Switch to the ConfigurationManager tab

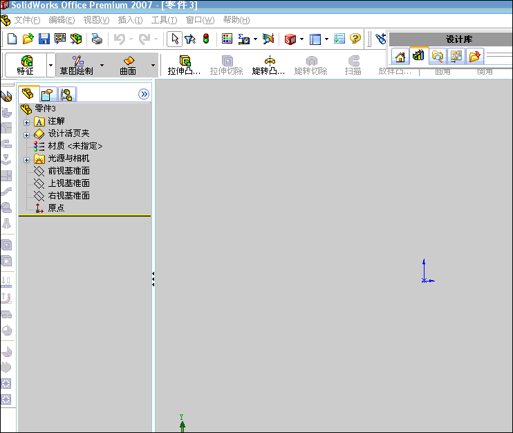pos(66,95)
